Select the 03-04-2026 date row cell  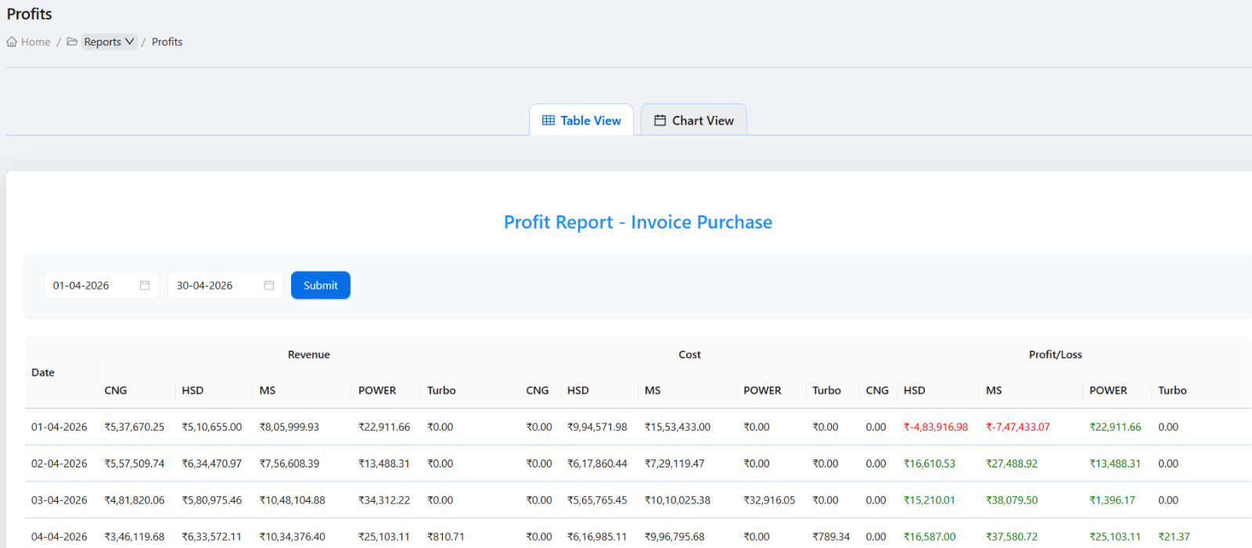pos(59,500)
